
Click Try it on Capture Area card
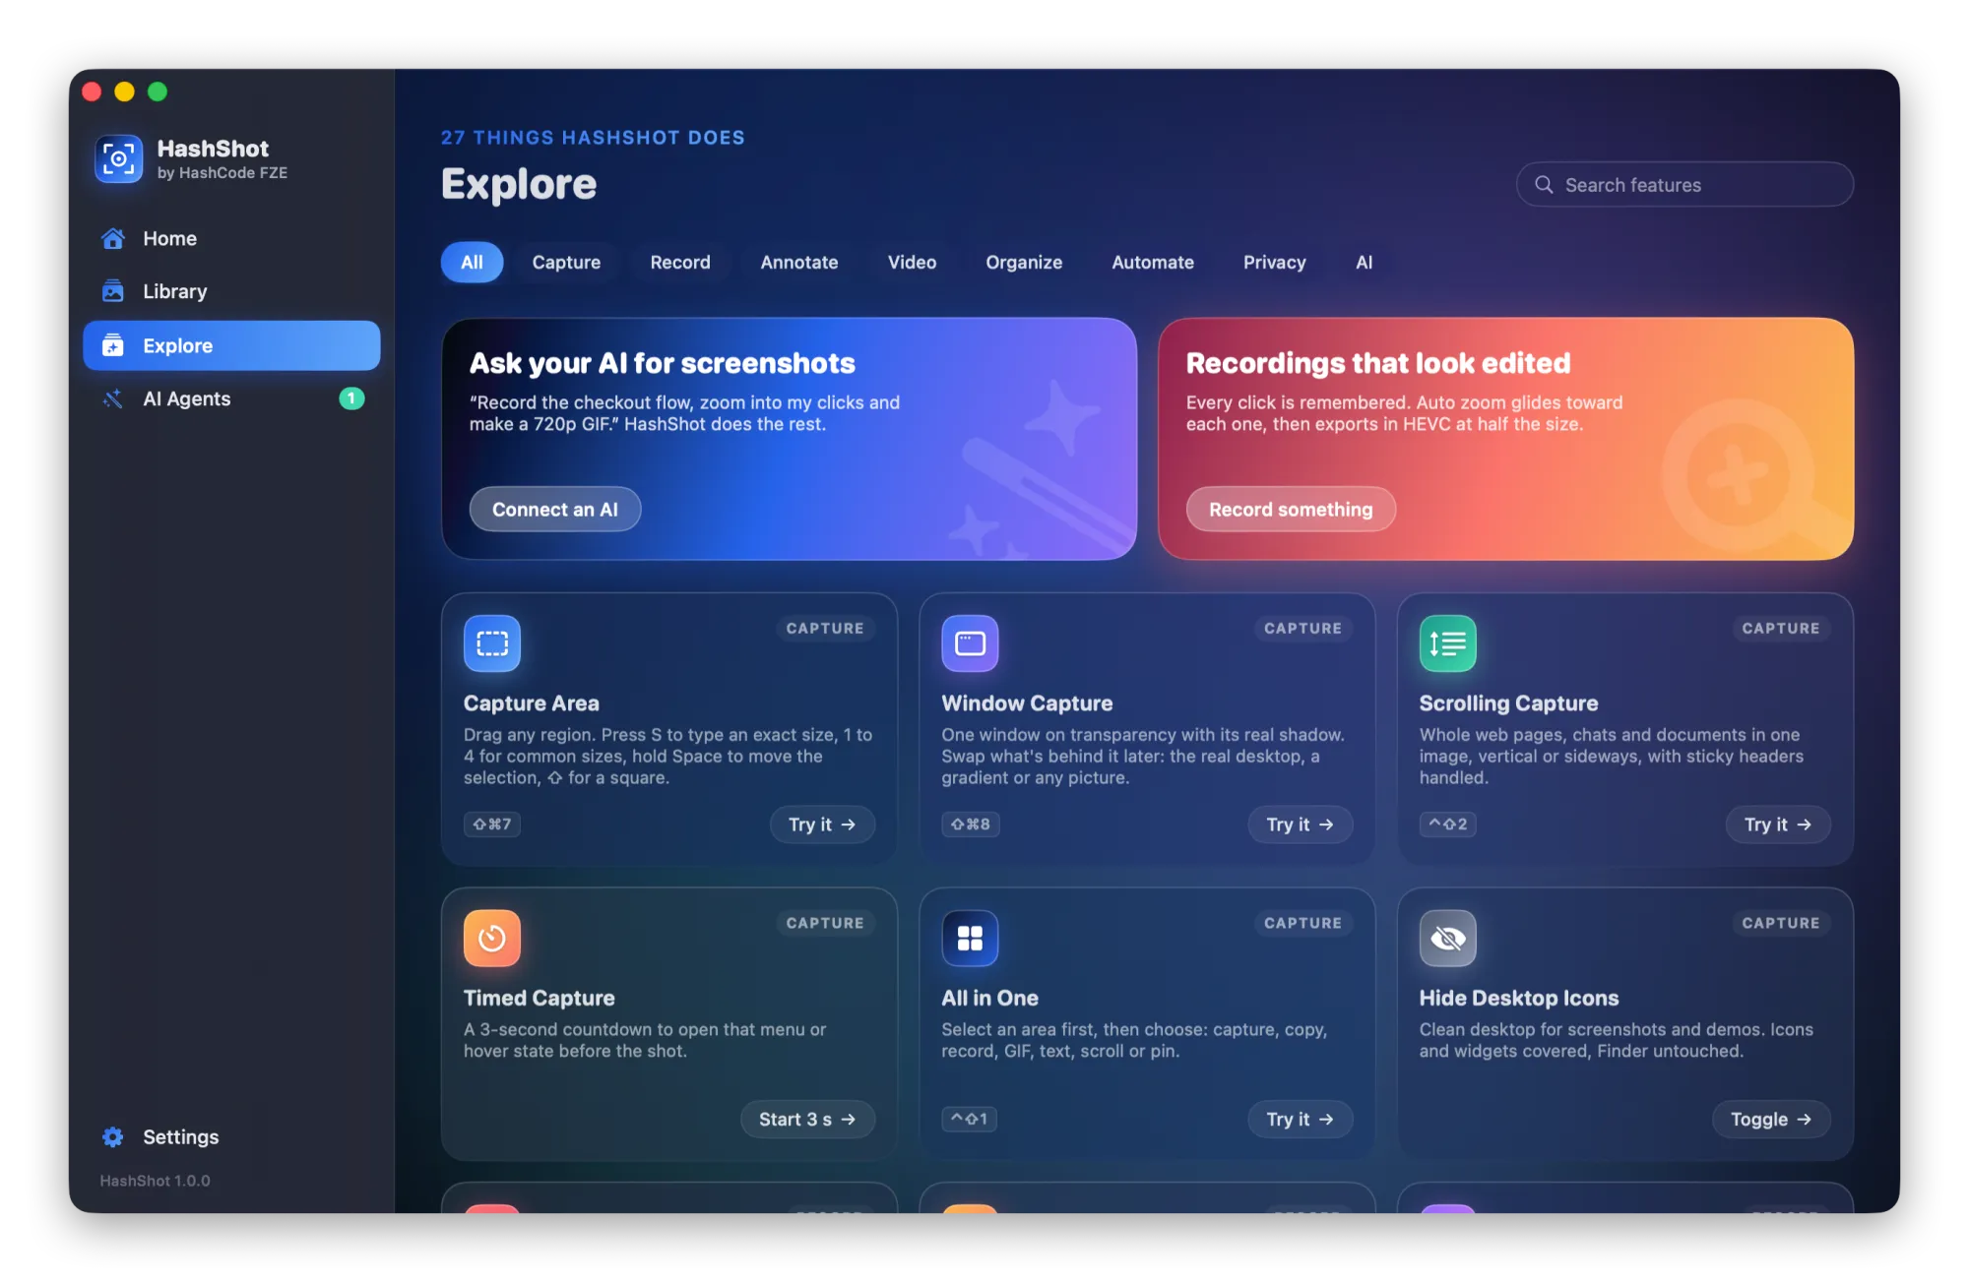pyautogui.click(x=822, y=824)
